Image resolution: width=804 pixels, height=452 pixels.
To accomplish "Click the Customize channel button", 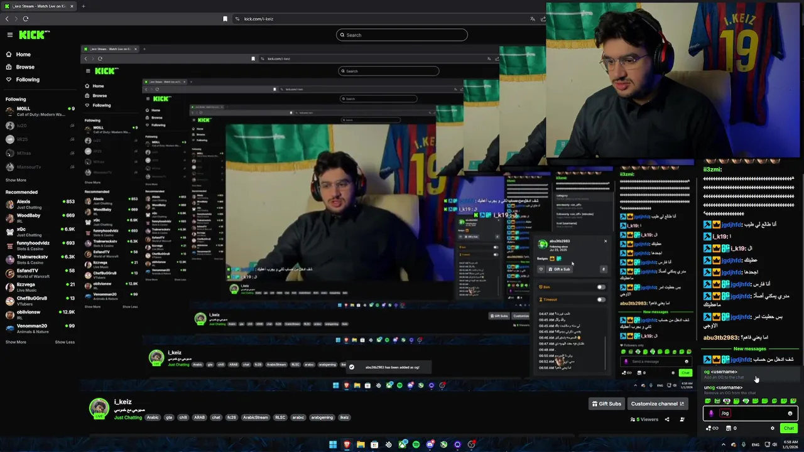I will point(658,404).
